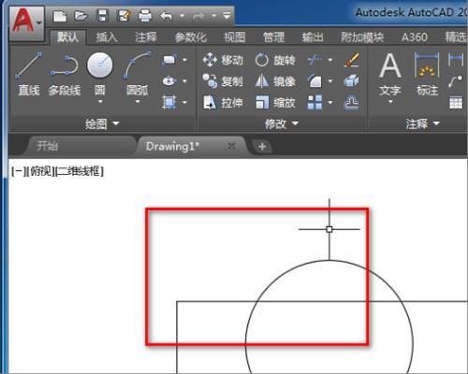Click the erase tool icon
The image size is (468, 374).
pos(352,60)
